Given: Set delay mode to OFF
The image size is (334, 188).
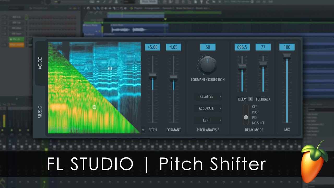Looking at the screenshot, I should click(255, 107).
